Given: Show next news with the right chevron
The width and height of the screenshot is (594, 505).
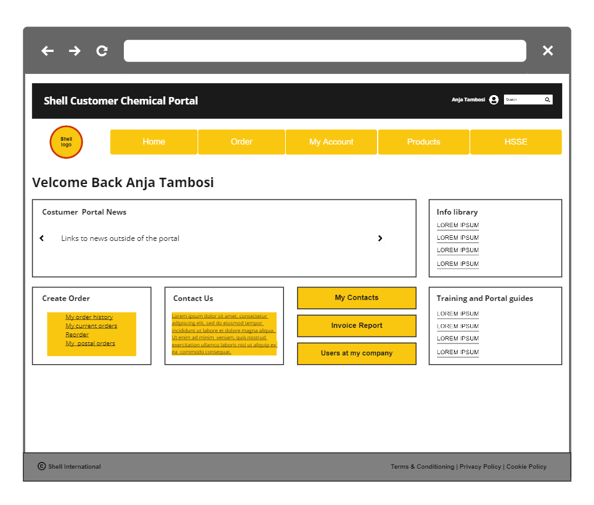Looking at the screenshot, I should click(x=380, y=238).
